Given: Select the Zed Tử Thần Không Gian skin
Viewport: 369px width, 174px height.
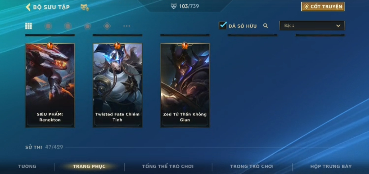Looking at the screenshot, I should click(x=185, y=85).
